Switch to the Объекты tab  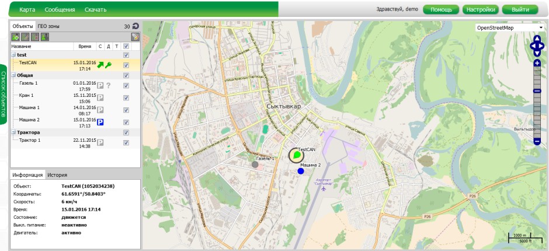point(23,26)
